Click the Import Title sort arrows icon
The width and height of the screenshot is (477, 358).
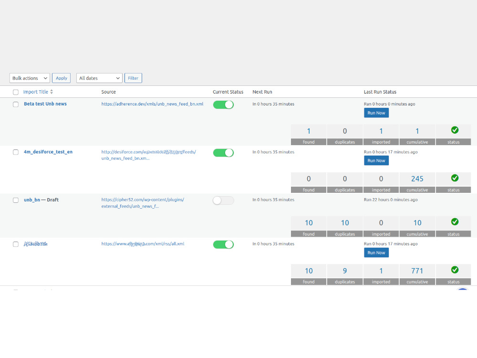[x=52, y=92]
